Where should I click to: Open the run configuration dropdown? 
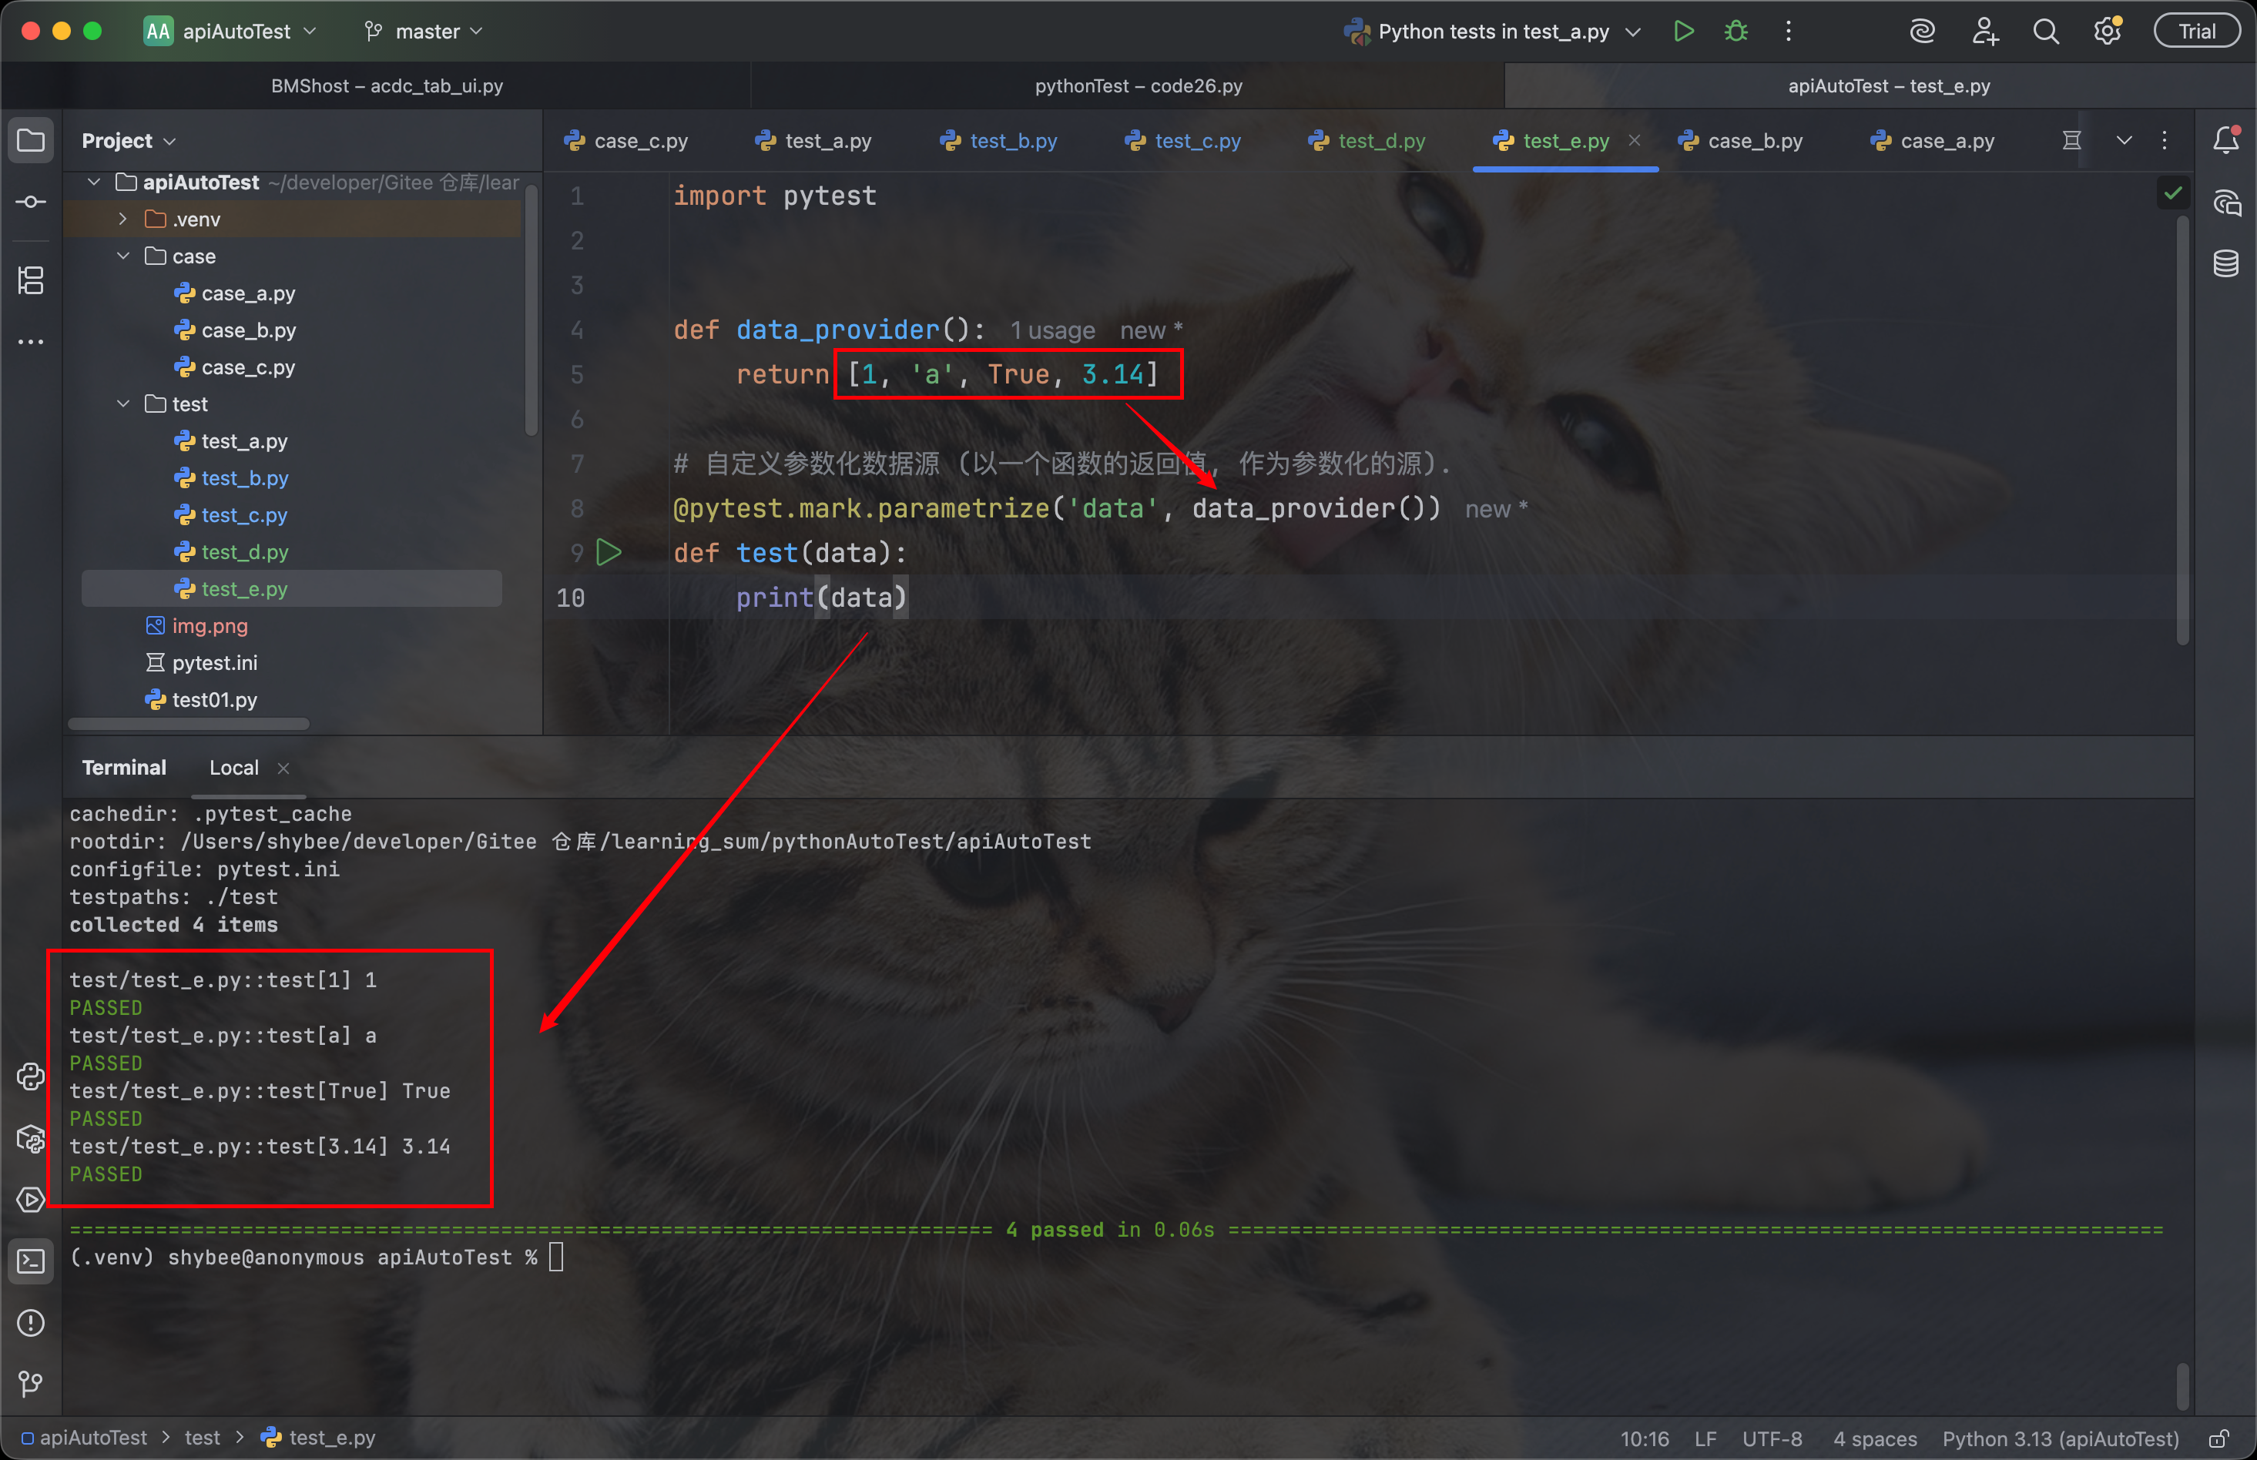1493,32
